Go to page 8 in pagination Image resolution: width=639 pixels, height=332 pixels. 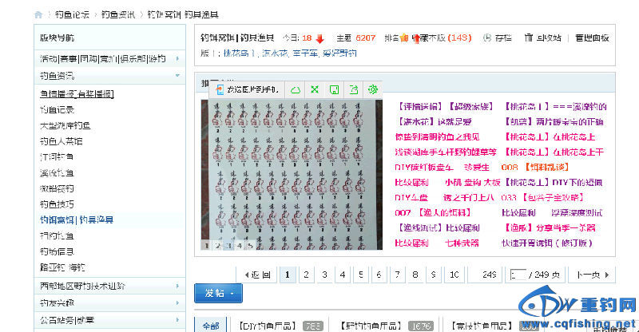pyautogui.click(x=415, y=275)
